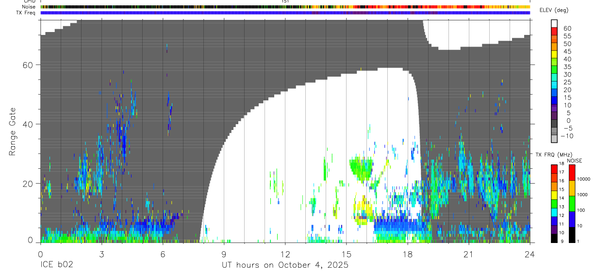596x275 pixels.
Task: Click the white top segment of elevation colorbar
Action: click(x=554, y=24)
